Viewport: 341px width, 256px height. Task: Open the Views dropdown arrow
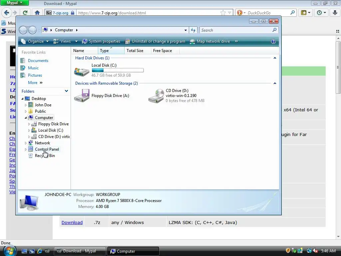(76, 41)
